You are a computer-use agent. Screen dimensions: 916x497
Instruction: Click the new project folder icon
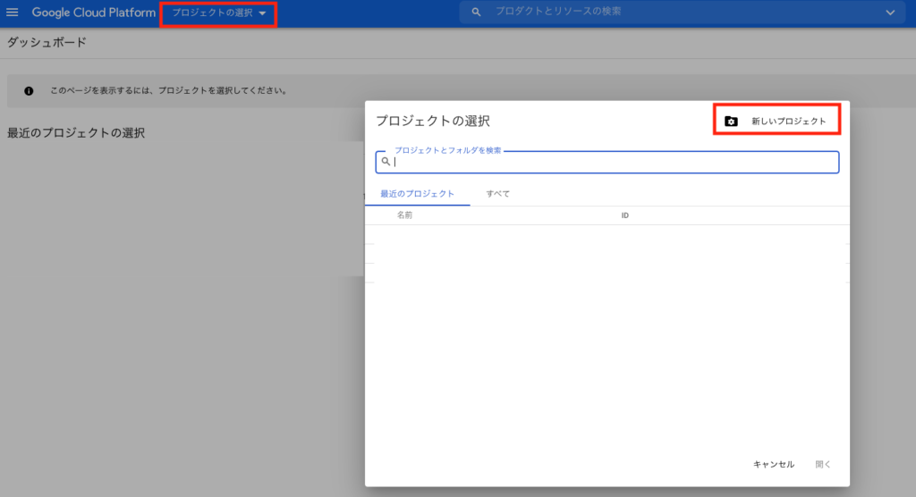731,122
